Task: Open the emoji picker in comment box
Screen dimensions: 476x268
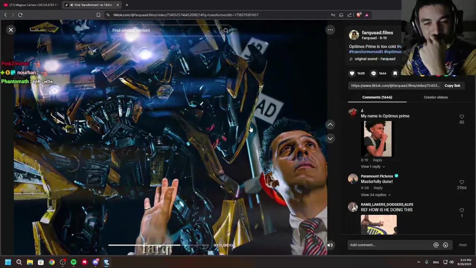Action: 446,245
